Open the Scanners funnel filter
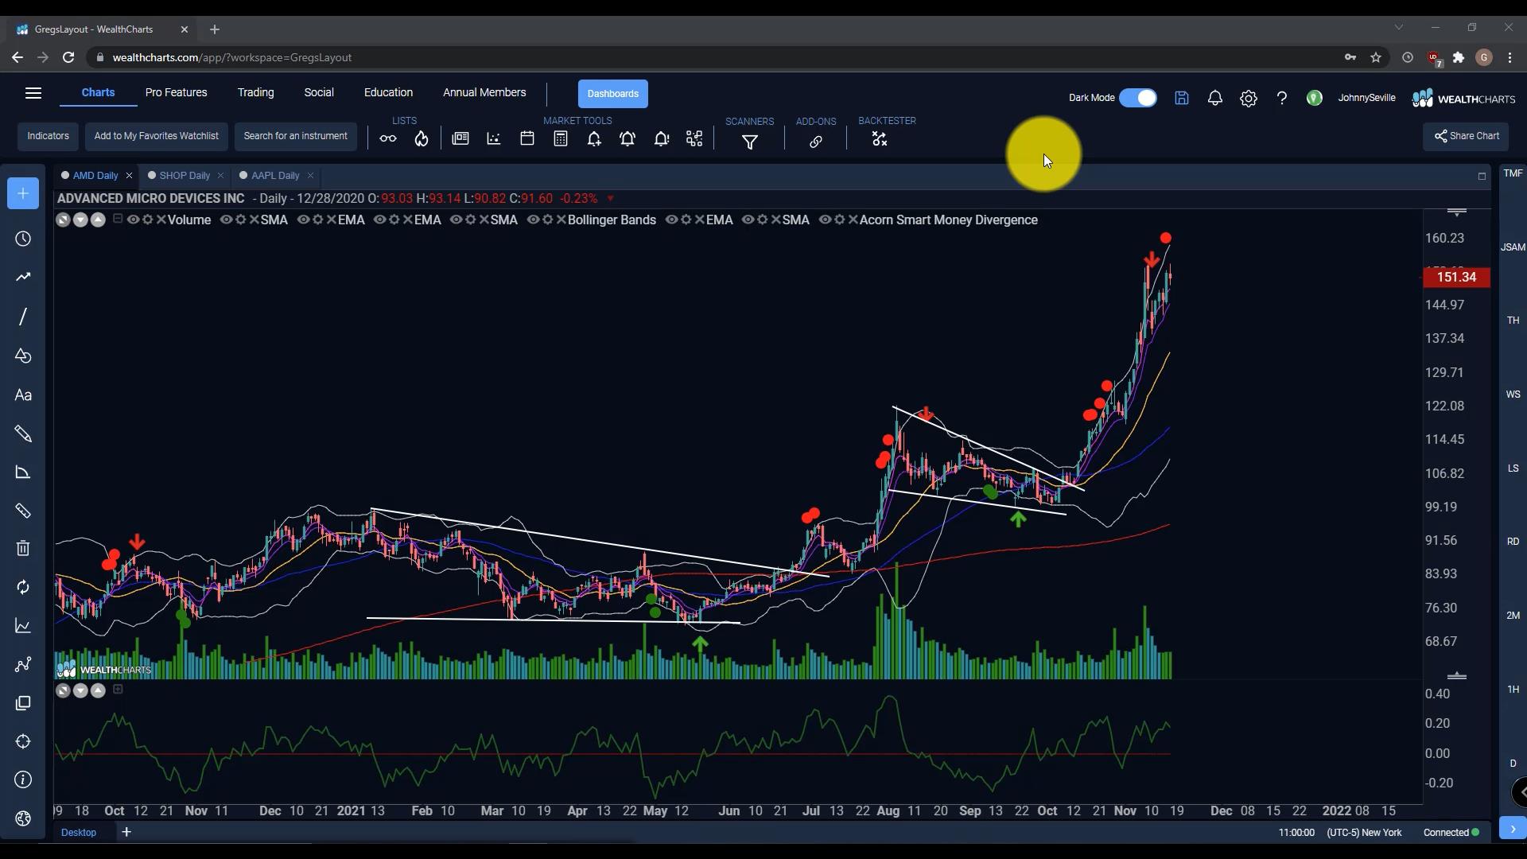 point(750,142)
